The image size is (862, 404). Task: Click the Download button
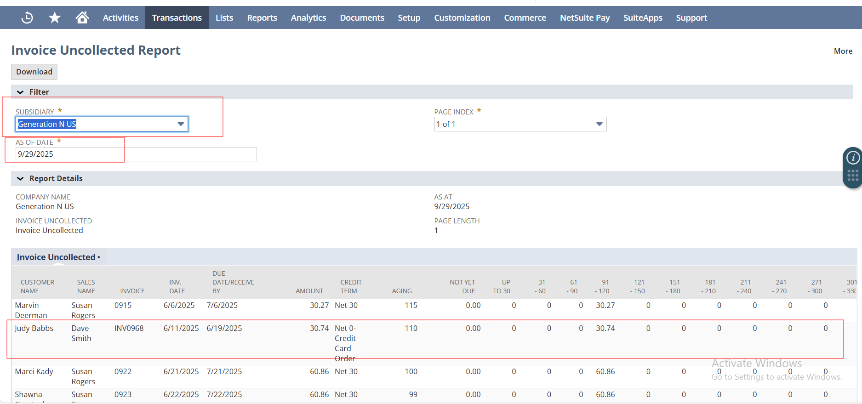click(x=34, y=72)
